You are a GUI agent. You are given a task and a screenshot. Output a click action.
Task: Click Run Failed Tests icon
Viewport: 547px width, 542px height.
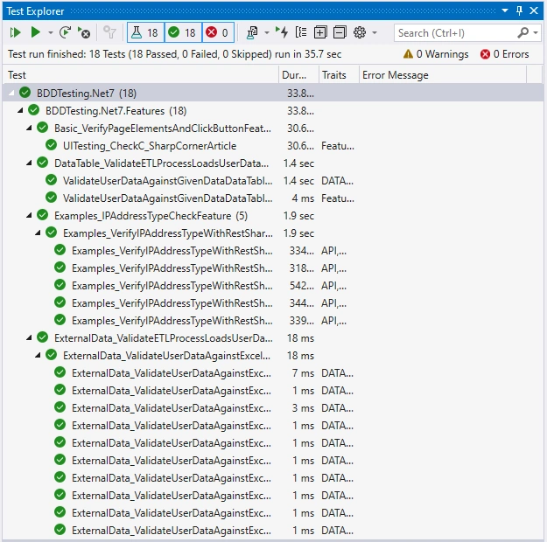point(84,32)
